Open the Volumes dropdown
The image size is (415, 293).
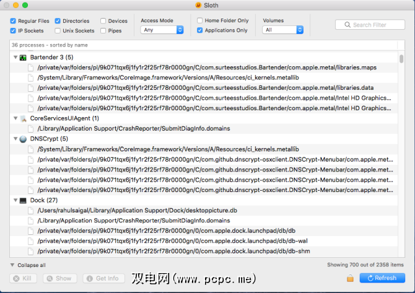(x=282, y=30)
